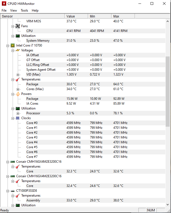Open the File menu
The image size is (171, 213).
pos(4,10)
